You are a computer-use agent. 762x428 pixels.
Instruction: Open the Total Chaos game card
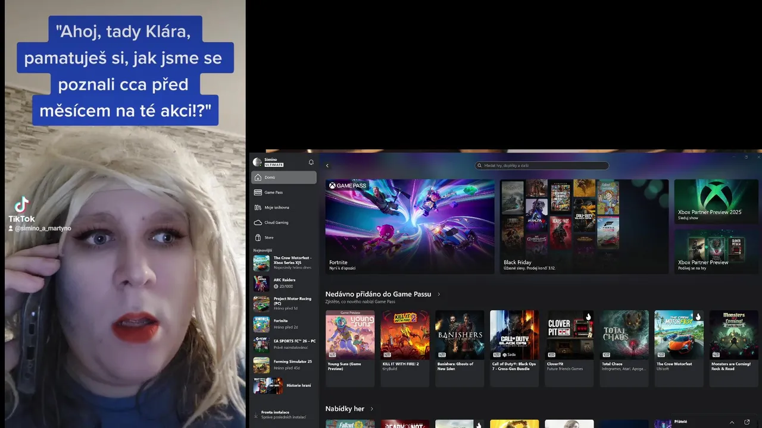(624, 348)
